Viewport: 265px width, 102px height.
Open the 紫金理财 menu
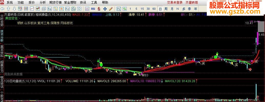[x=70, y=3]
